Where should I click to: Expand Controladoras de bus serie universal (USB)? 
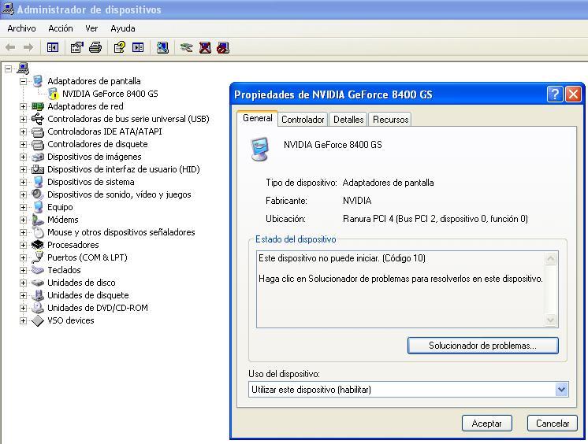pyautogui.click(x=23, y=119)
